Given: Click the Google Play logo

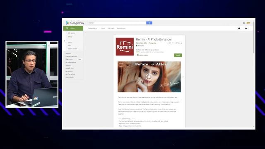Looking at the screenshot, I should pyautogui.click(x=75, y=23).
